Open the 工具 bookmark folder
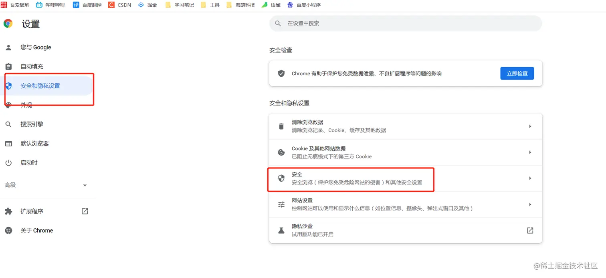Viewport: 606px width, 278px height. point(210,5)
